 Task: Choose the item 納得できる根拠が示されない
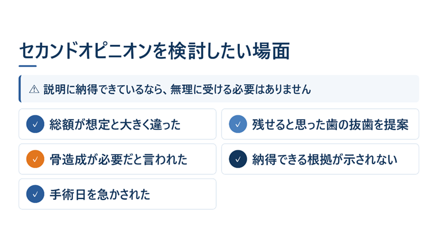[320, 159]
